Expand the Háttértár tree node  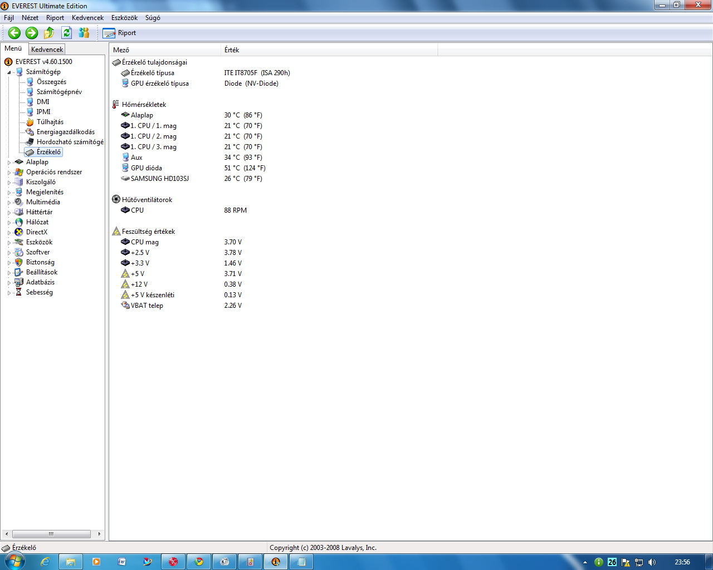point(9,213)
